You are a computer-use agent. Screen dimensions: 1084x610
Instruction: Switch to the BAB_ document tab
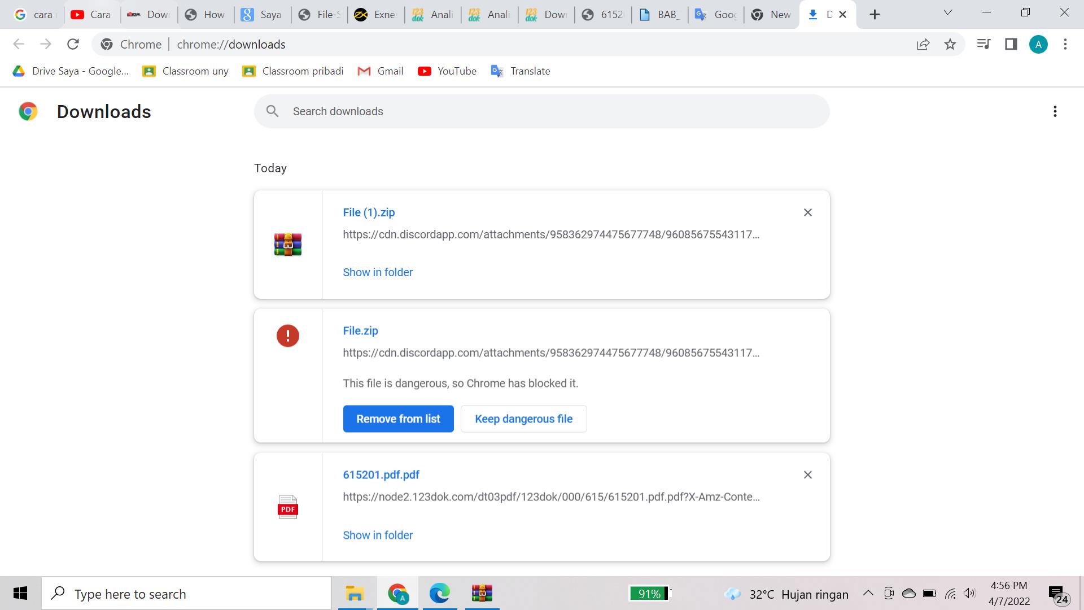(x=659, y=15)
